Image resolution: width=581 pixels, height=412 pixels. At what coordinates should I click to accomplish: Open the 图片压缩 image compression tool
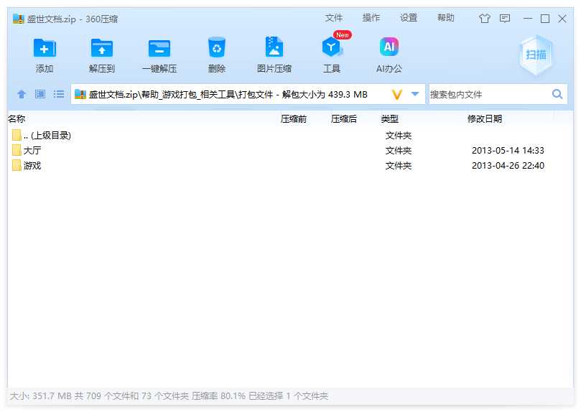pyautogui.click(x=274, y=47)
